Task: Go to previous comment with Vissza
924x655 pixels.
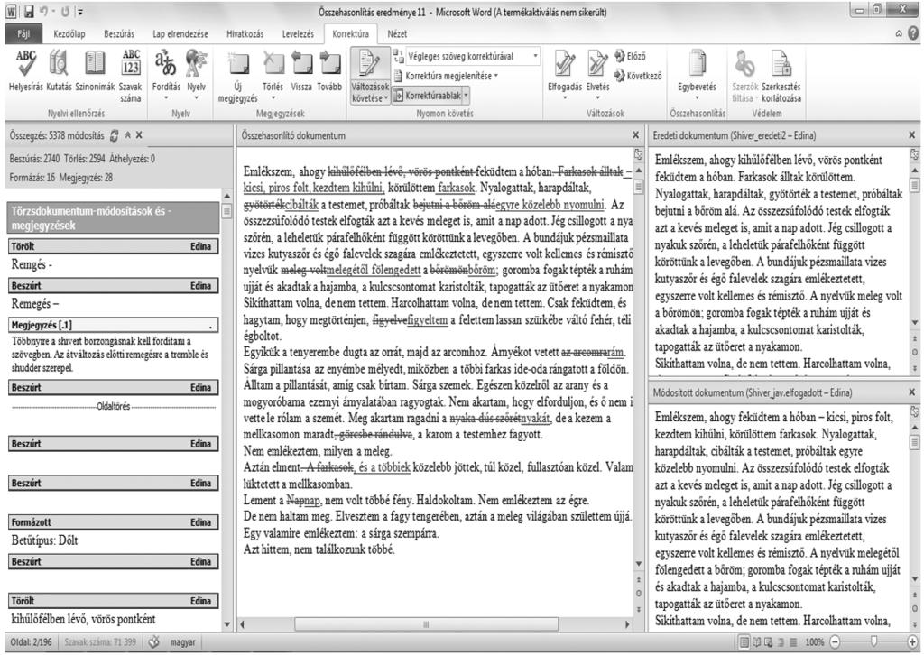Action: 301,70
